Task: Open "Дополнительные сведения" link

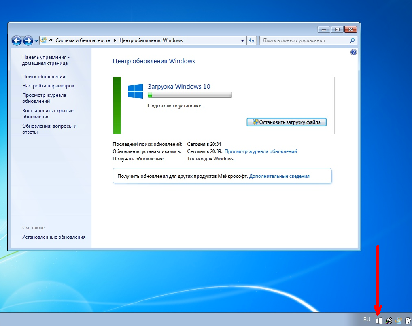Action: (279, 176)
